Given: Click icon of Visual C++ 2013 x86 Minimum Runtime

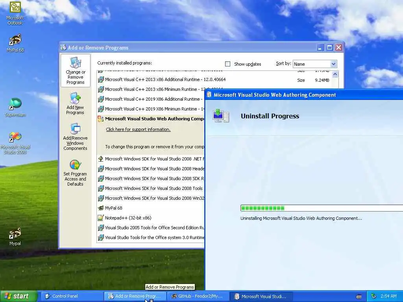Looking at the screenshot, I should coord(101,89).
